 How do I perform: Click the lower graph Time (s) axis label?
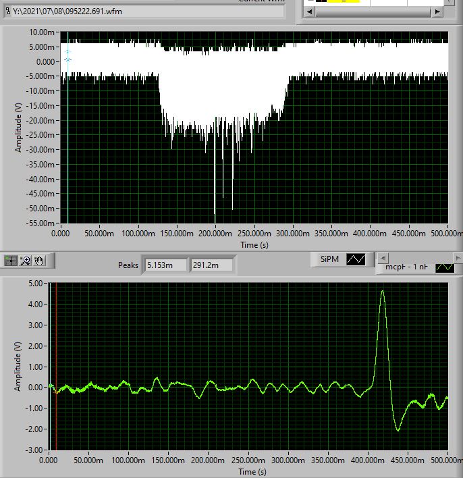252,472
